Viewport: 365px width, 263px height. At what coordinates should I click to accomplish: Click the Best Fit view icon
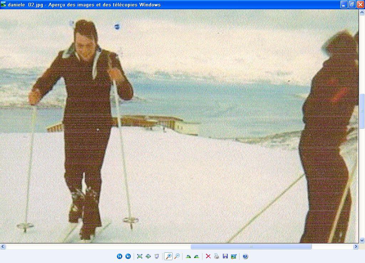coord(139,256)
